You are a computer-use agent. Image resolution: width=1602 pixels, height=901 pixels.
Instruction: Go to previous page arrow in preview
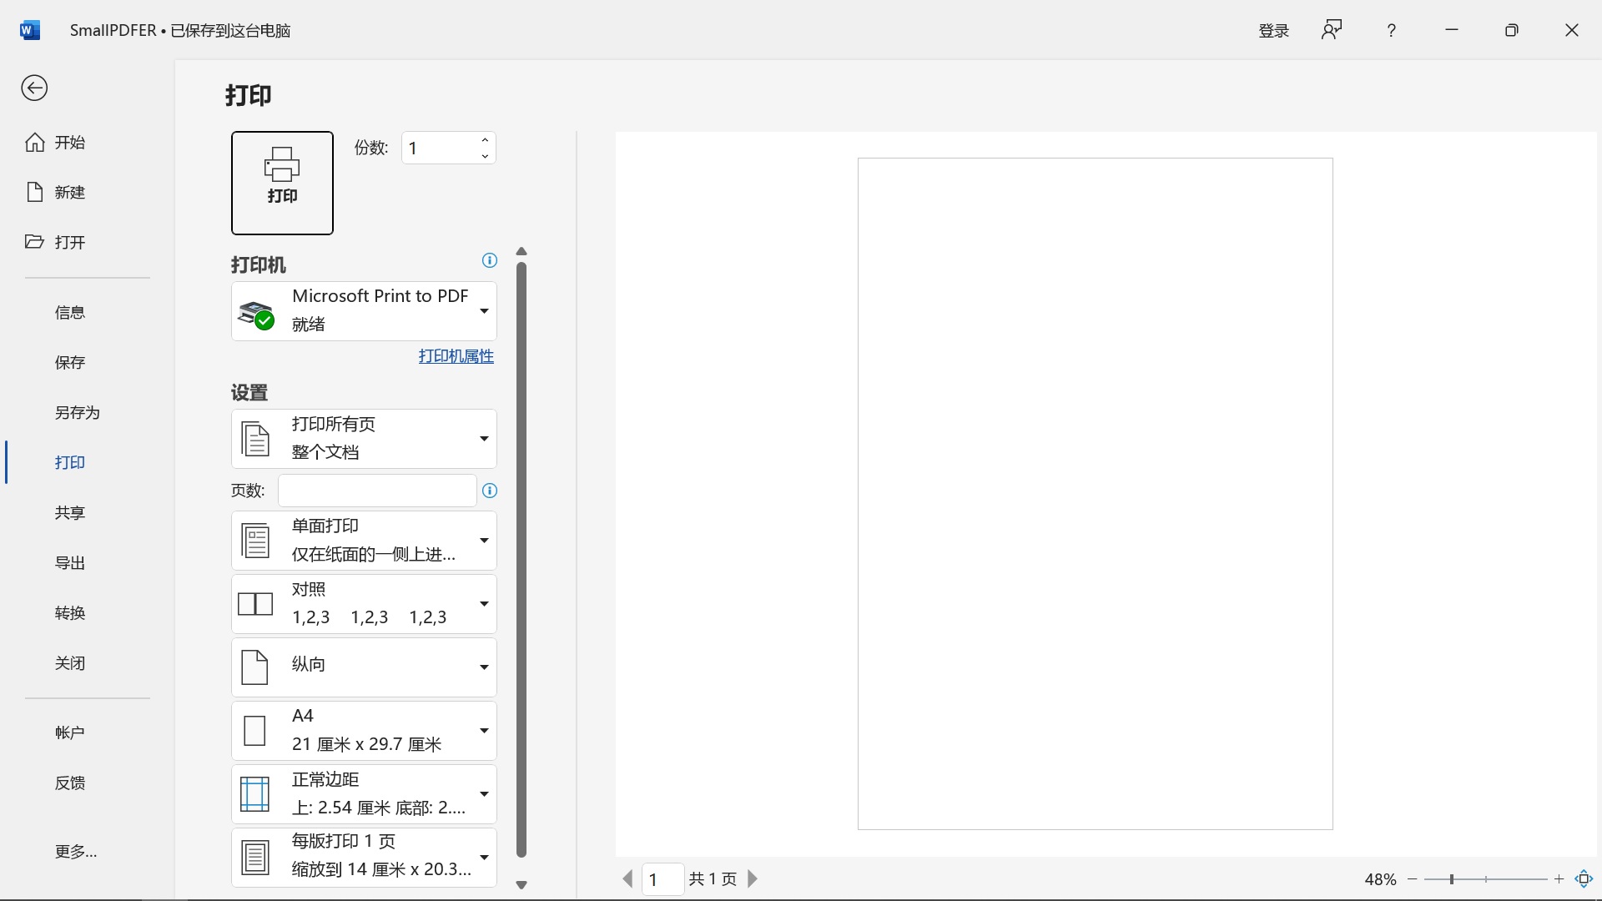tap(627, 878)
